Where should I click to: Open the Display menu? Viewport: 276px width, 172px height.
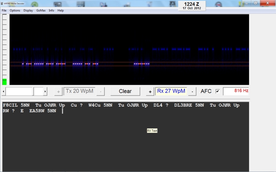tap(28, 10)
